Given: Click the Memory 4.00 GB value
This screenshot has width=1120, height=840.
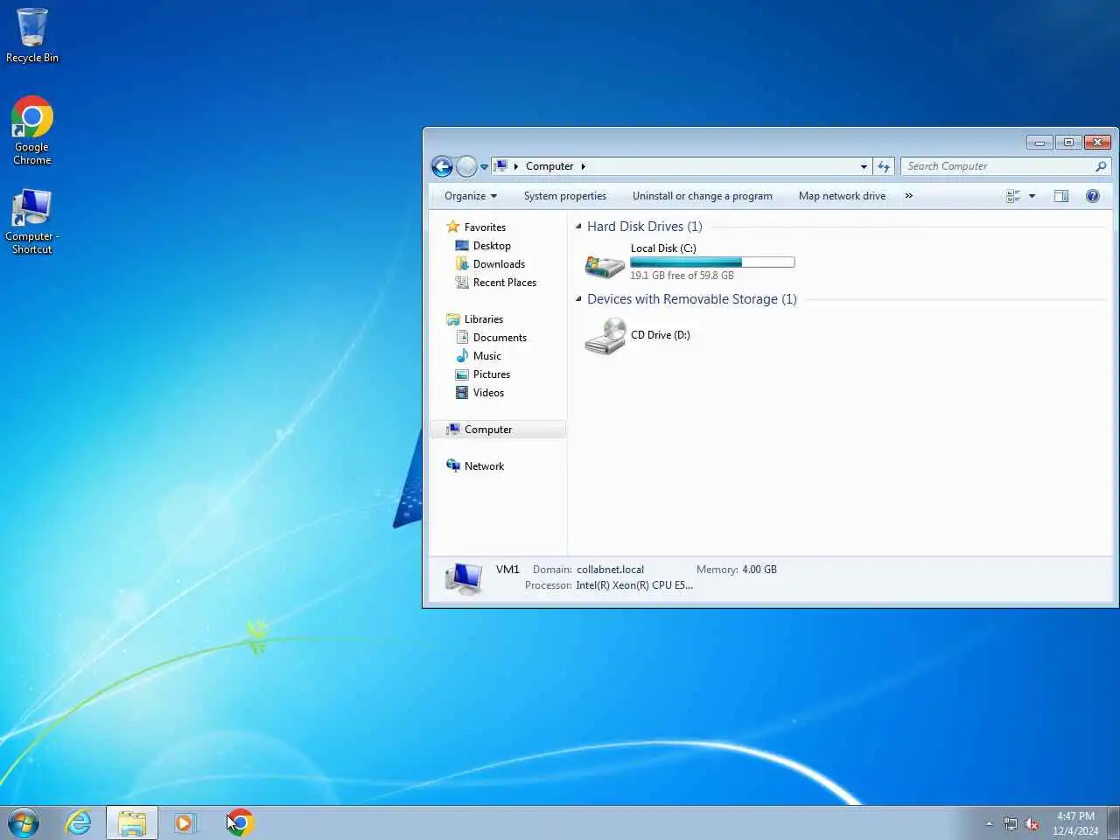Looking at the screenshot, I should tap(759, 570).
